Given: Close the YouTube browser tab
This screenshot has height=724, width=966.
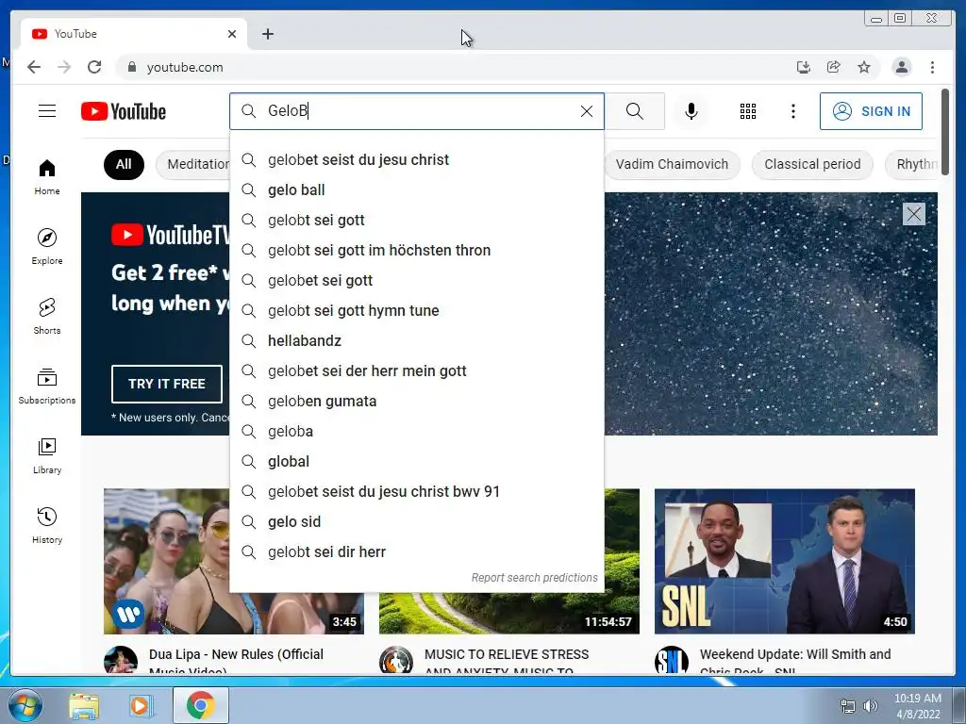Looking at the screenshot, I should [x=232, y=34].
